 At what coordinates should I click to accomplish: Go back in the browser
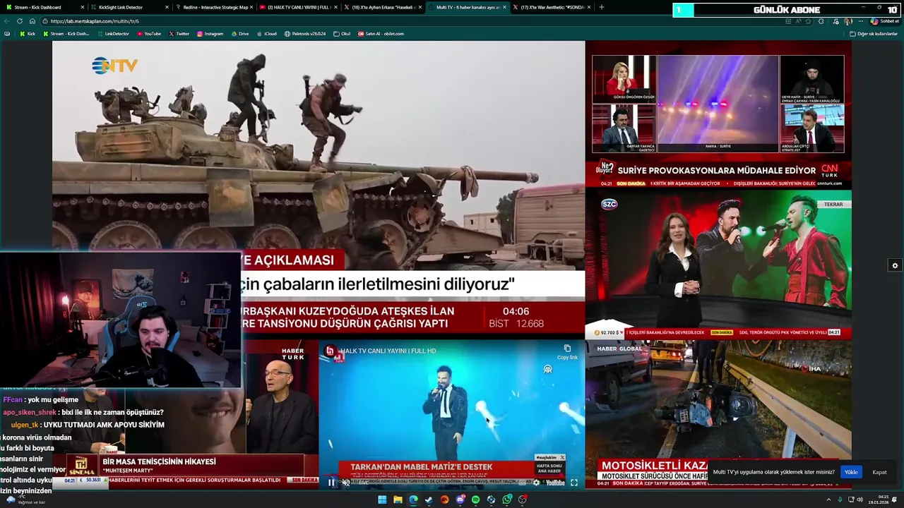tap(7, 21)
